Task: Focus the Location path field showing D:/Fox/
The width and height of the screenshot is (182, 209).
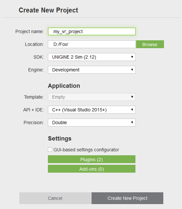Action: tap(92, 44)
